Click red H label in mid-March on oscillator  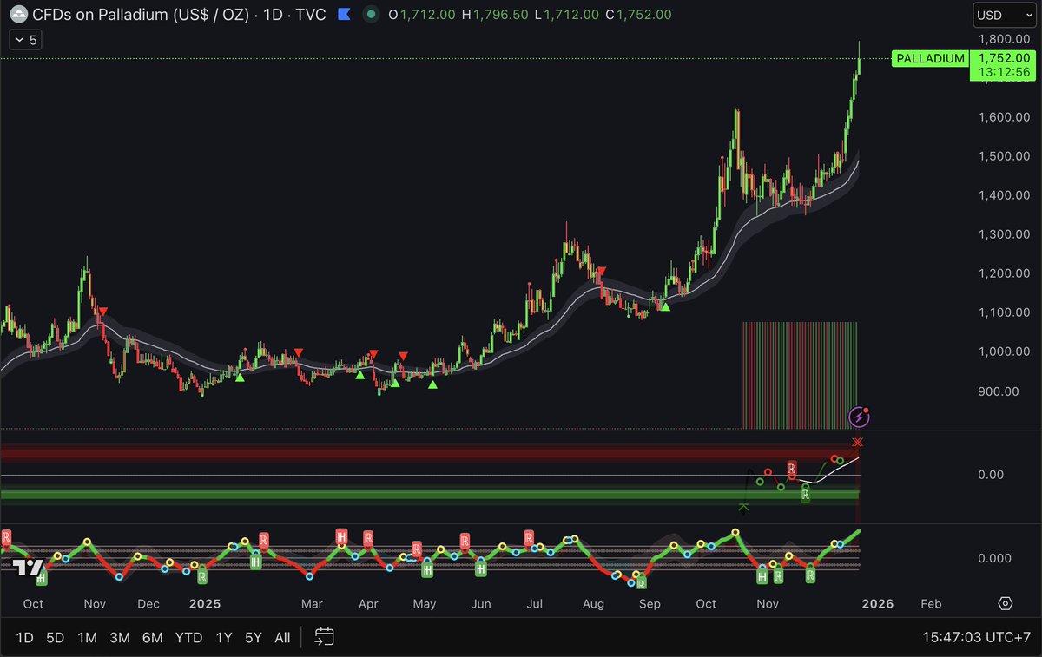(x=342, y=538)
